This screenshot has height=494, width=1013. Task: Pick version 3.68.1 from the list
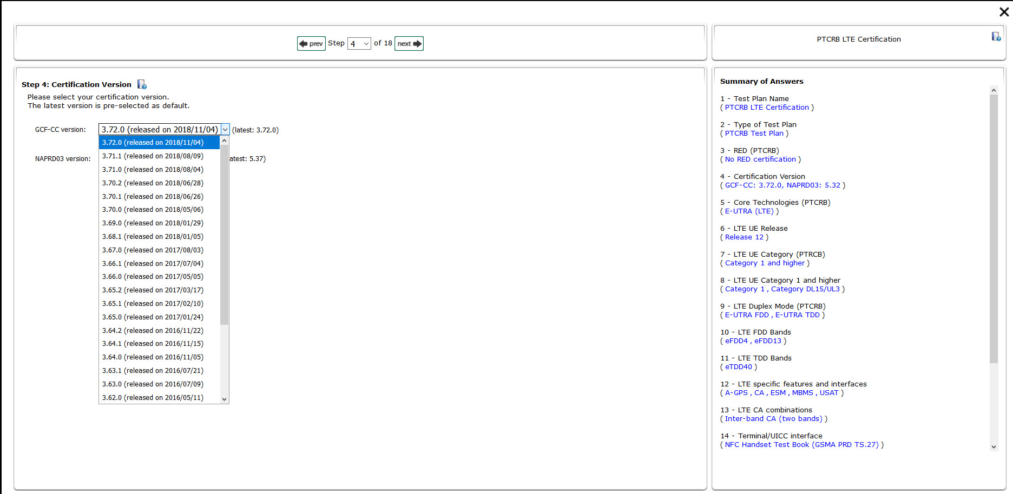[x=153, y=237]
